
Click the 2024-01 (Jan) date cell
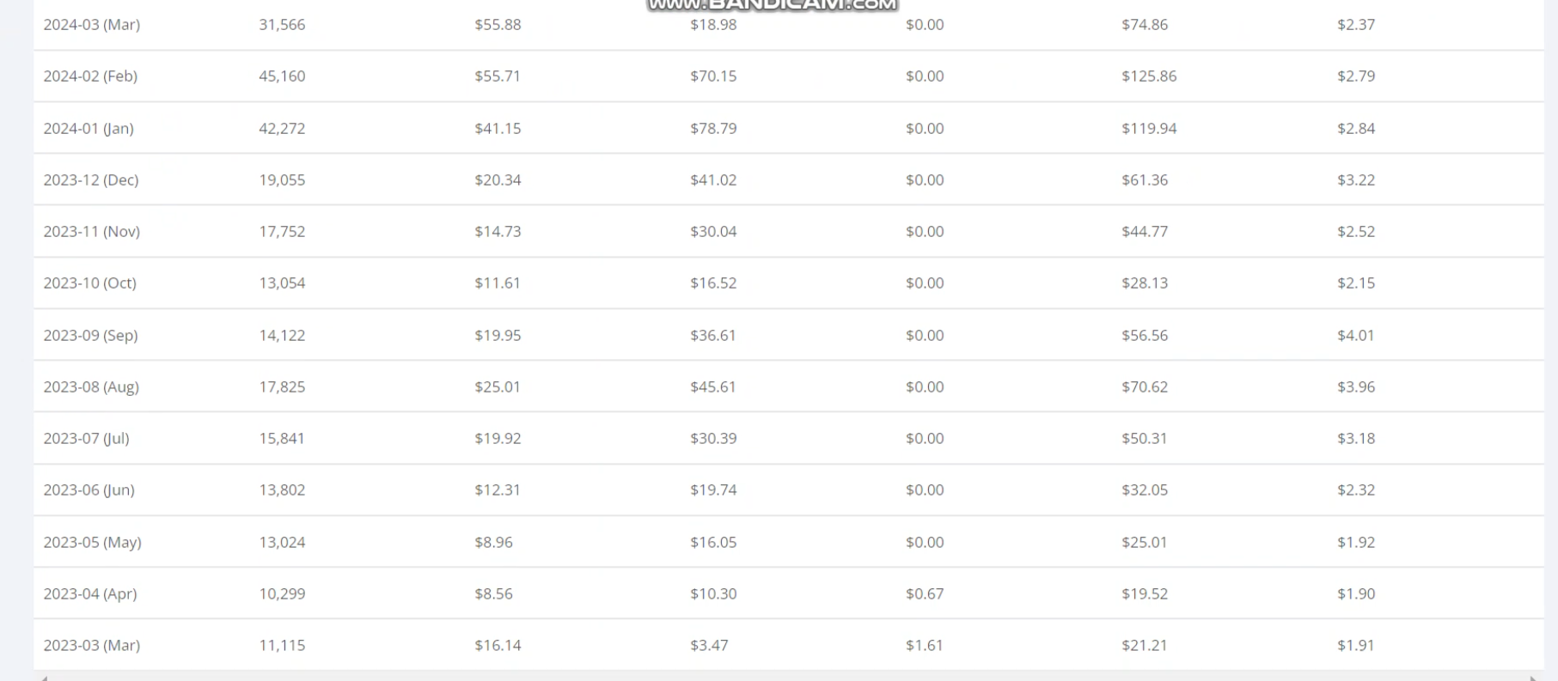89,129
